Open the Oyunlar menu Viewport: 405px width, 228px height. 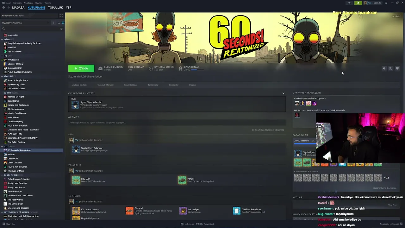coord(39,3)
